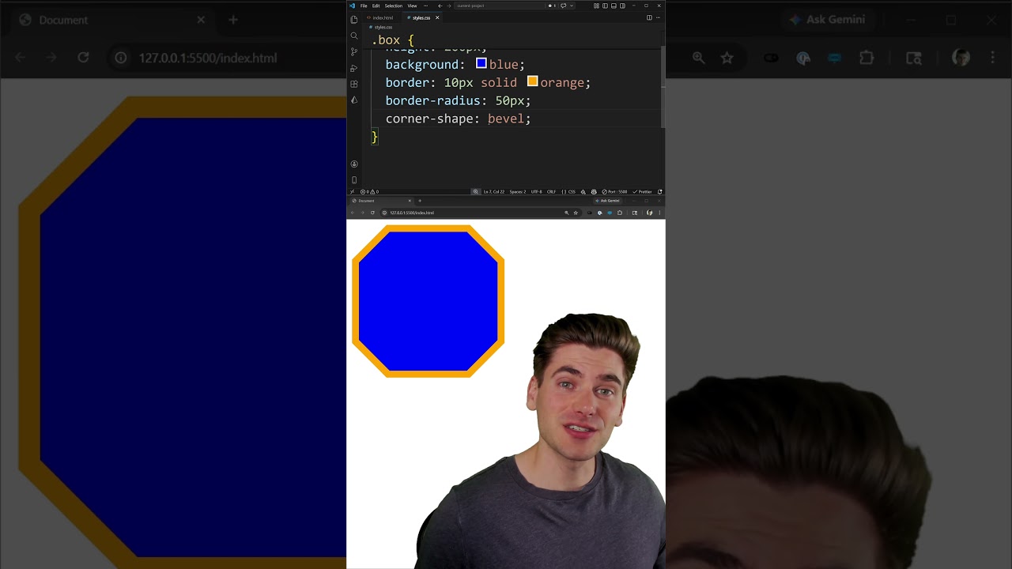Click the Ask Gemini button

coord(607,201)
